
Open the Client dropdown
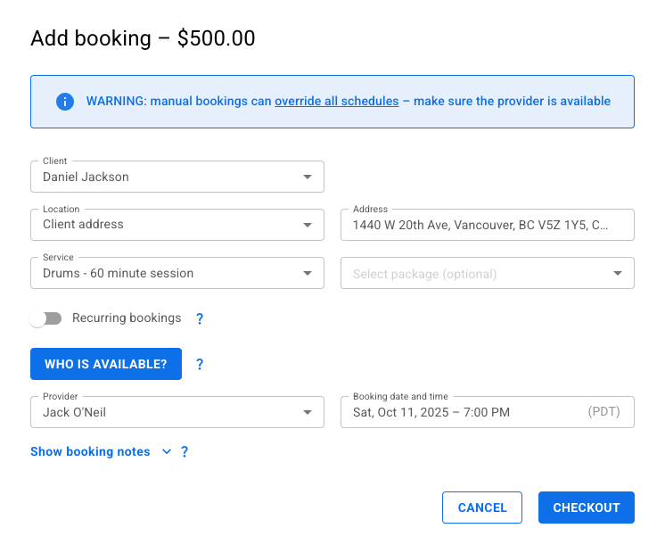point(177,177)
